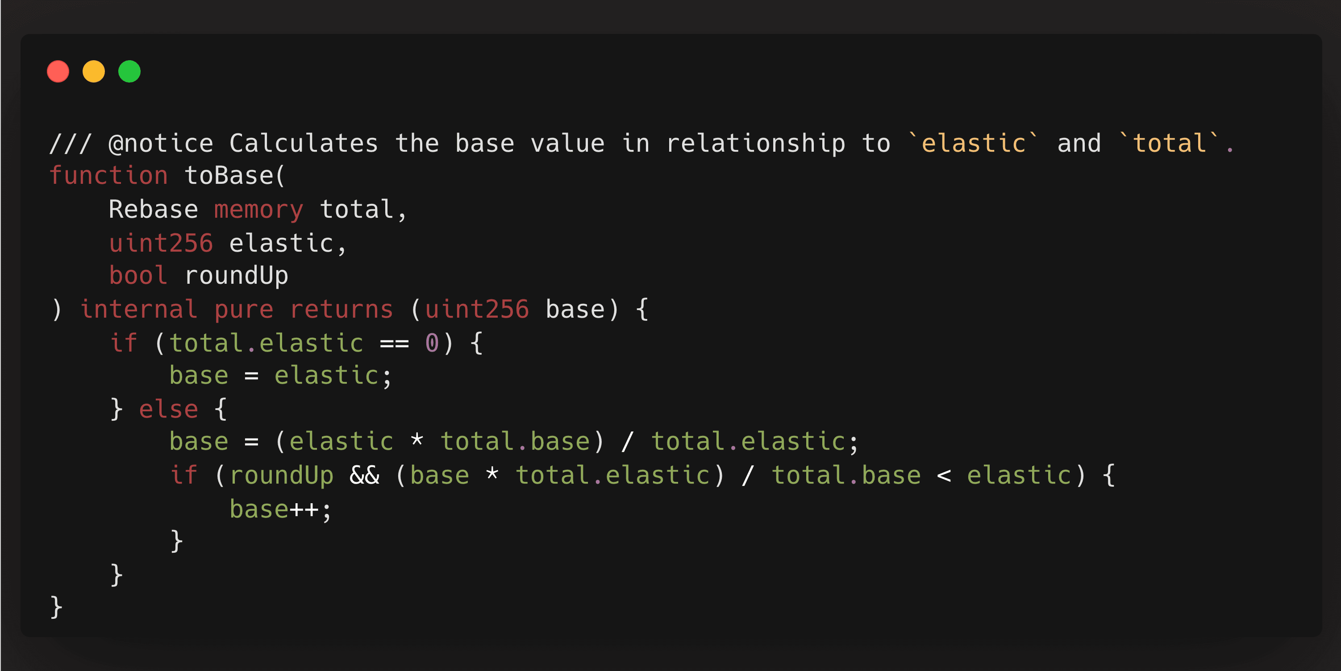Screen dimensions: 1341x671
Task: Click the 'function' keyword
Action: point(108,176)
